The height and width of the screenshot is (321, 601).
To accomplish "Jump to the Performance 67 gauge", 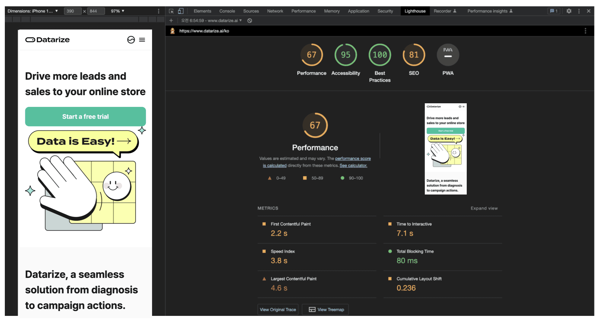I will pos(312,59).
